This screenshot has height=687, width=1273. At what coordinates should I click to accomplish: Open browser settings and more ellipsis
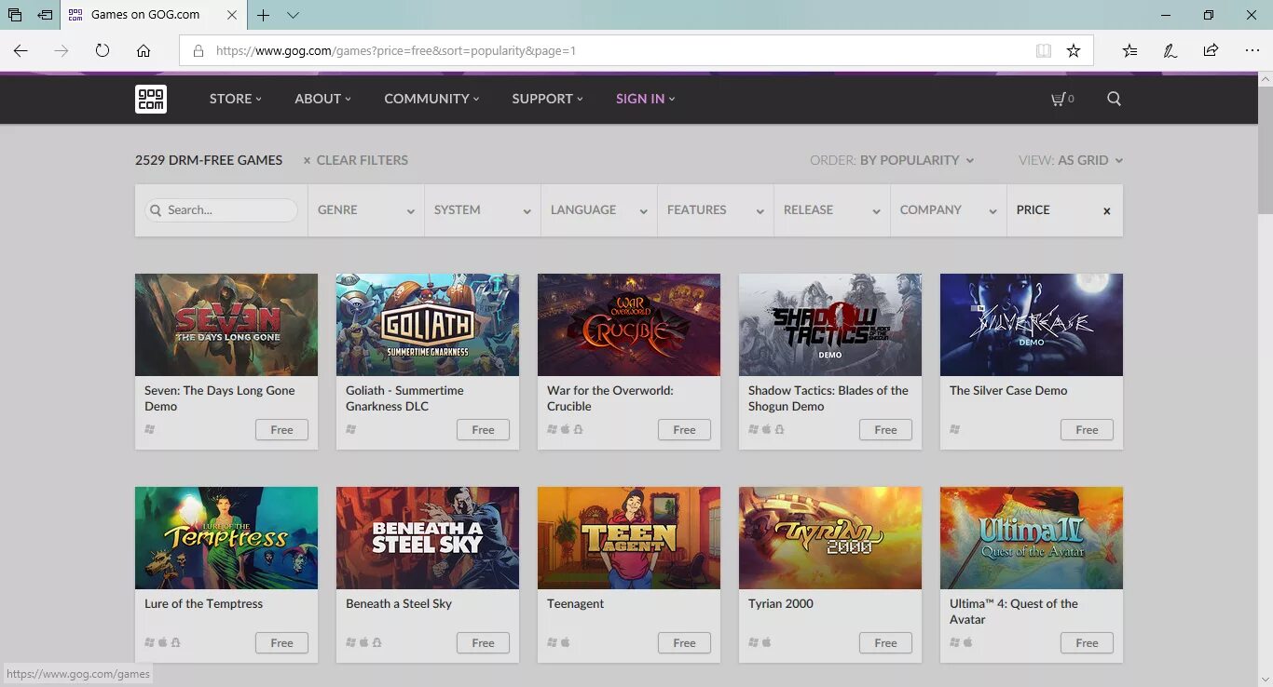pos(1252,50)
